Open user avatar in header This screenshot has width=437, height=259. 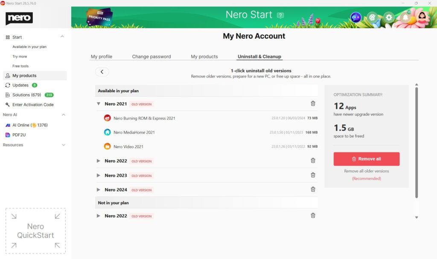[x=422, y=17]
